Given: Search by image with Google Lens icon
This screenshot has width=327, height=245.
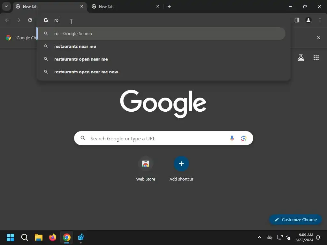Looking at the screenshot, I should click(244, 138).
